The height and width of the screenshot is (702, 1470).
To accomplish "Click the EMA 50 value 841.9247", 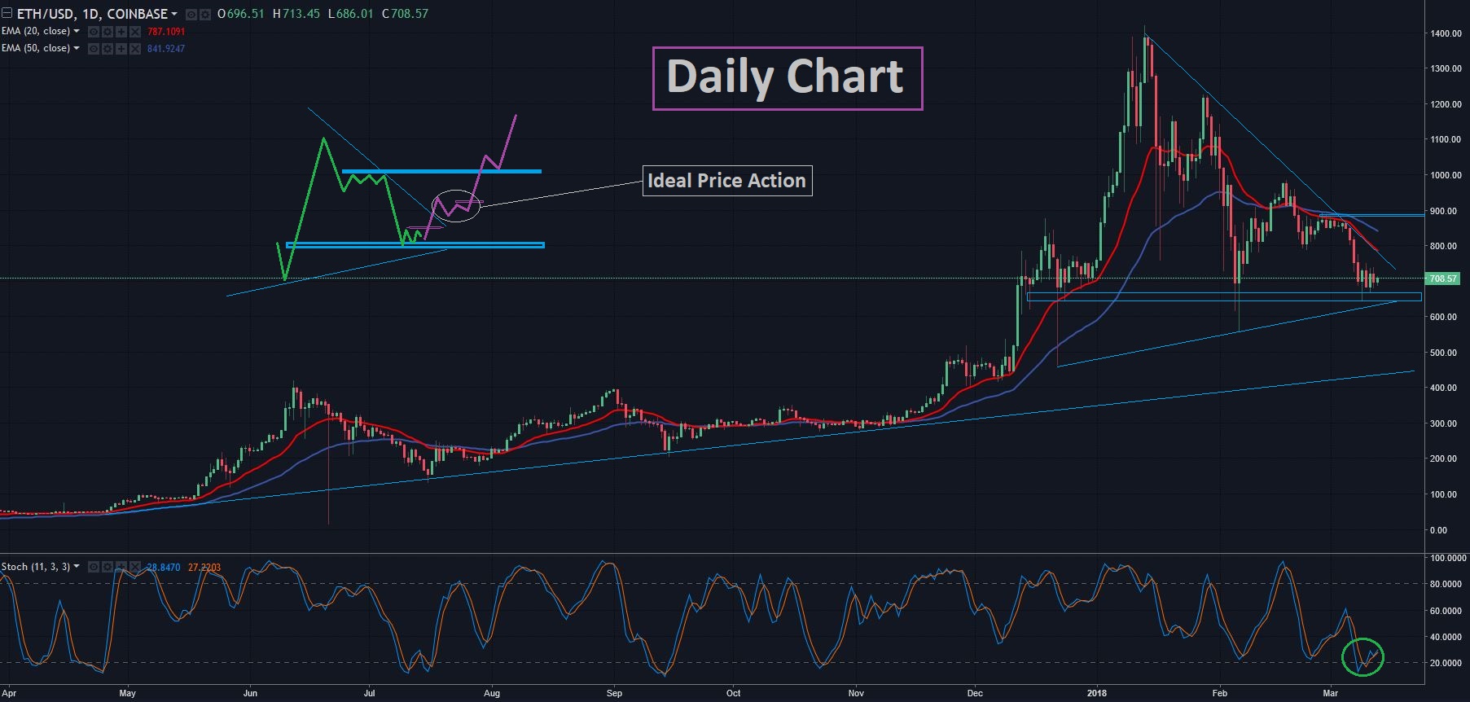I will (x=166, y=49).
